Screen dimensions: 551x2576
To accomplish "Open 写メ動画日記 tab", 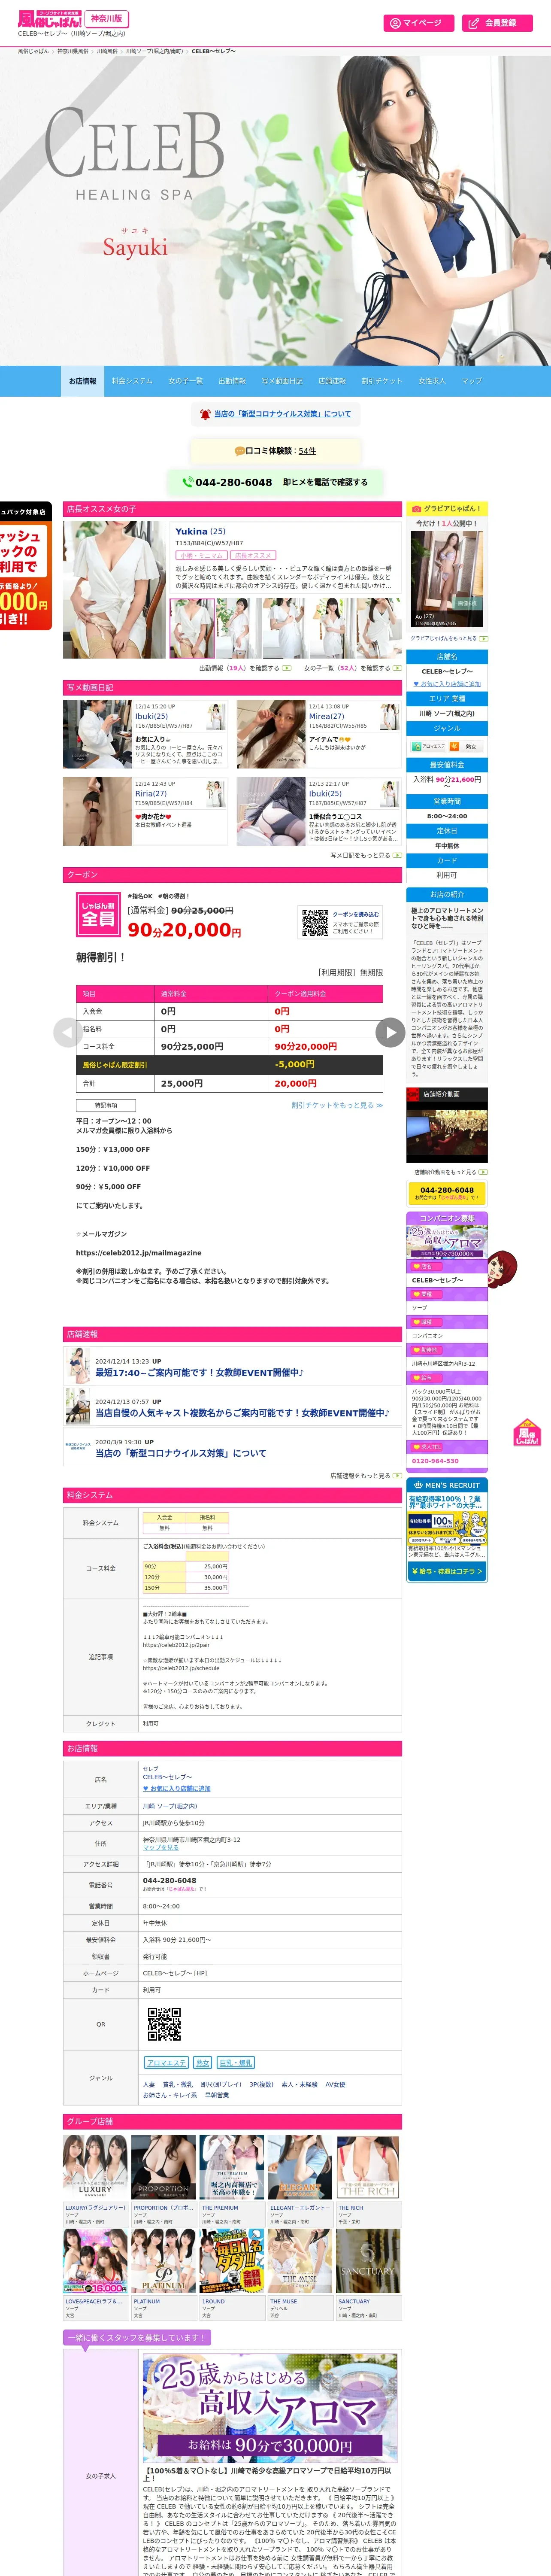I will click(x=282, y=381).
